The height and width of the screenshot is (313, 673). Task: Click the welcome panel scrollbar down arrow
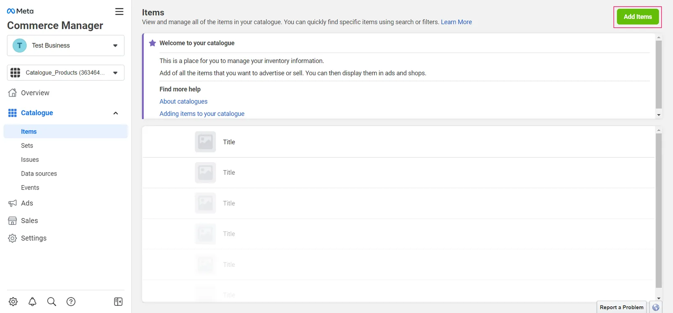tap(659, 115)
